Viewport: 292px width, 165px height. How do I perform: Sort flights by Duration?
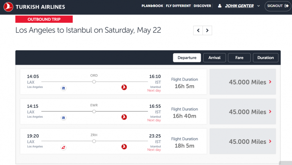tap(265, 58)
